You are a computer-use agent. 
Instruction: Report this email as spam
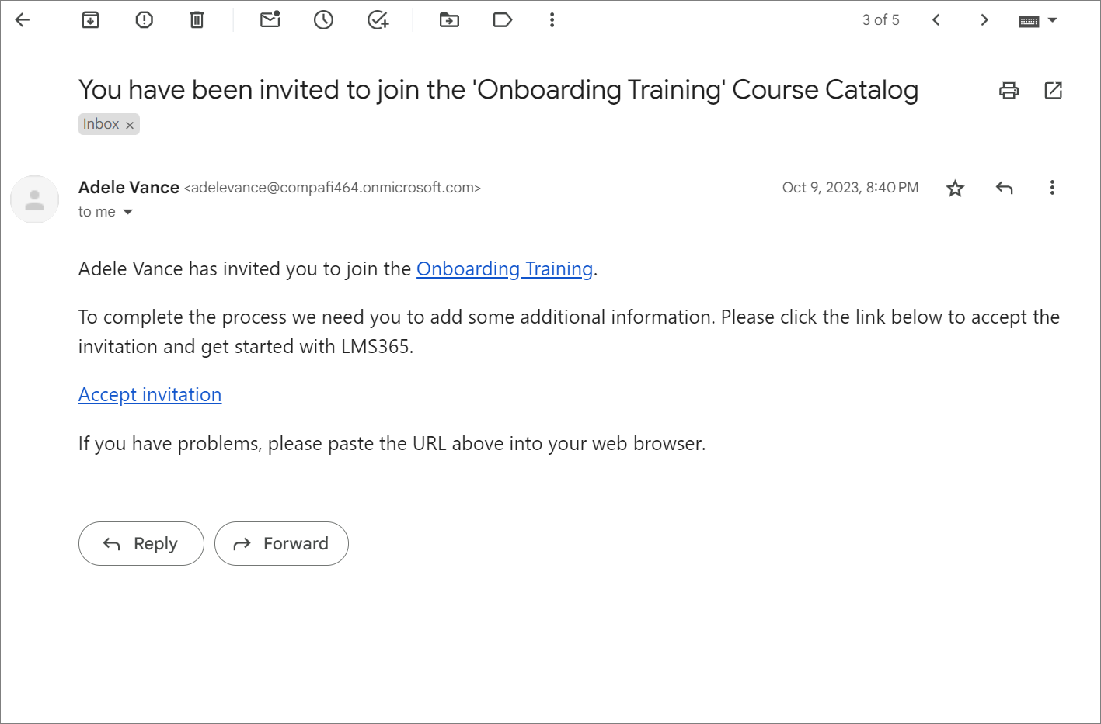[x=144, y=20]
